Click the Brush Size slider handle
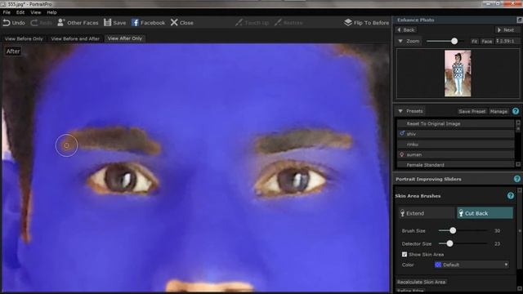The height and width of the screenshot is (294, 523). click(453, 230)
